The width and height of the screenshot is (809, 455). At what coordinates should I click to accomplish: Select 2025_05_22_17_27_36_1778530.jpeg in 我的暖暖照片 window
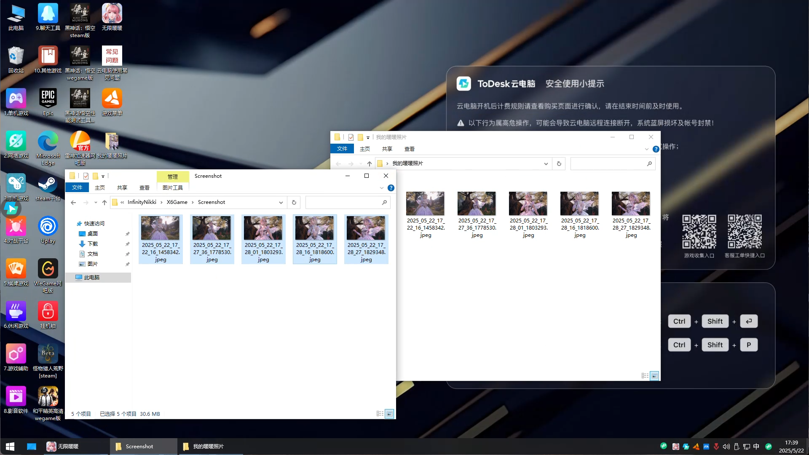coord(477,215)
